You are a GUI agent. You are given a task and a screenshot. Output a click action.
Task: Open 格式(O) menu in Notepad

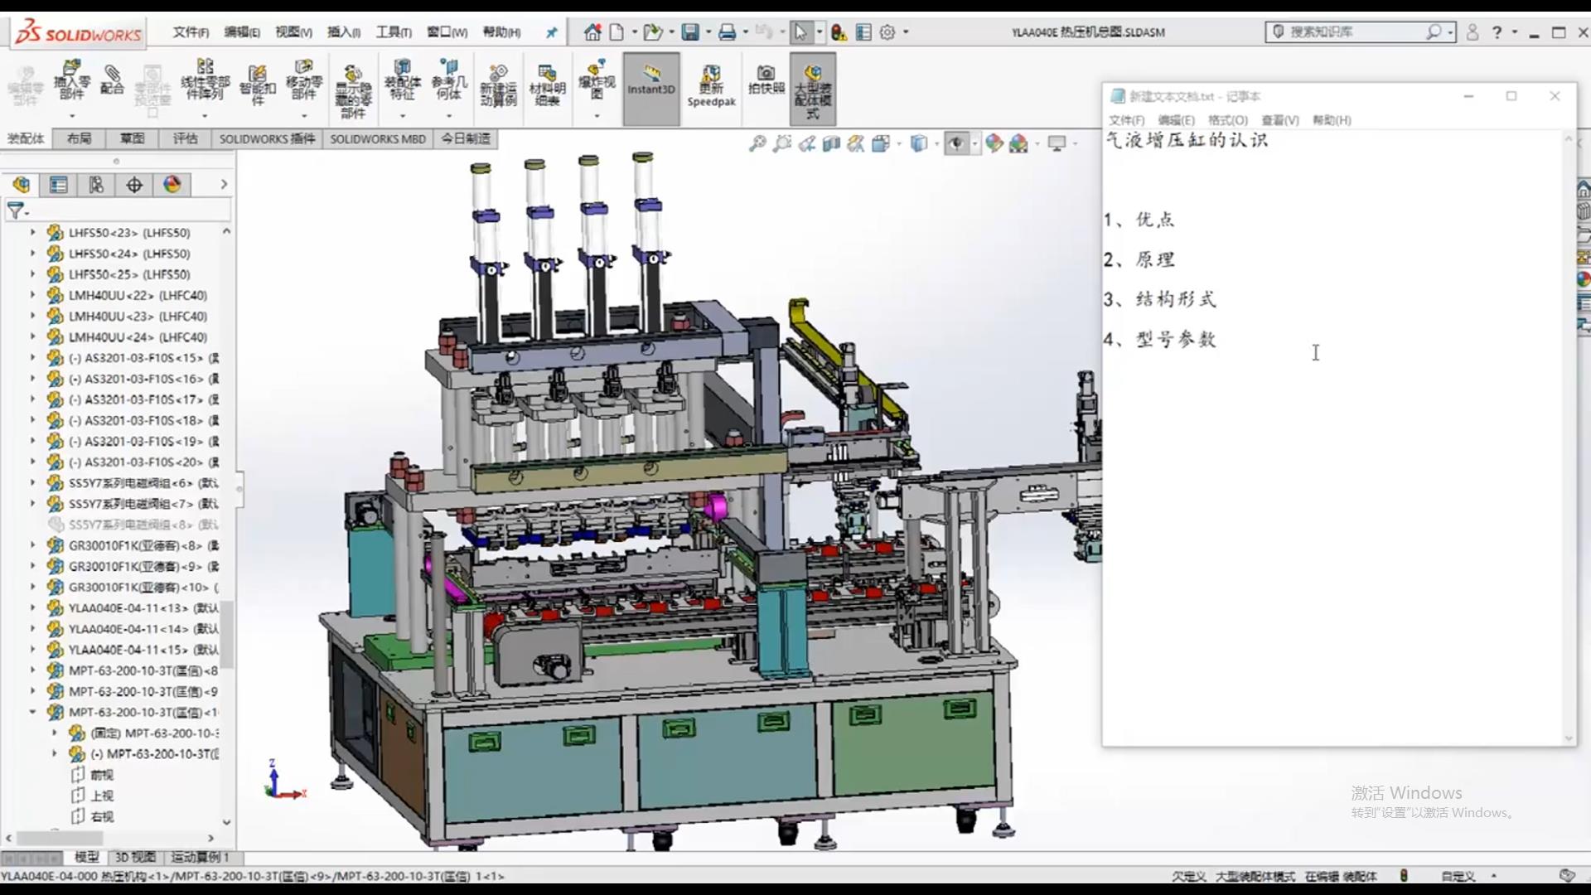click(x=1227, y=120)
